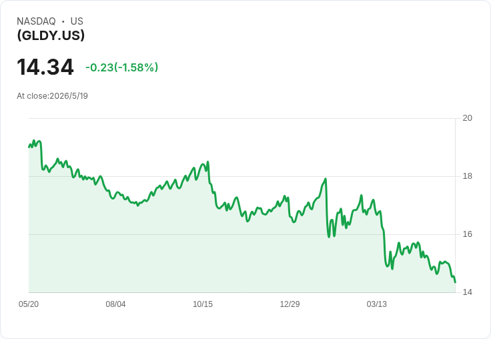
Task: Click the 12/29 date axis label
Action: pyautogui.click(x=290, y=304)
